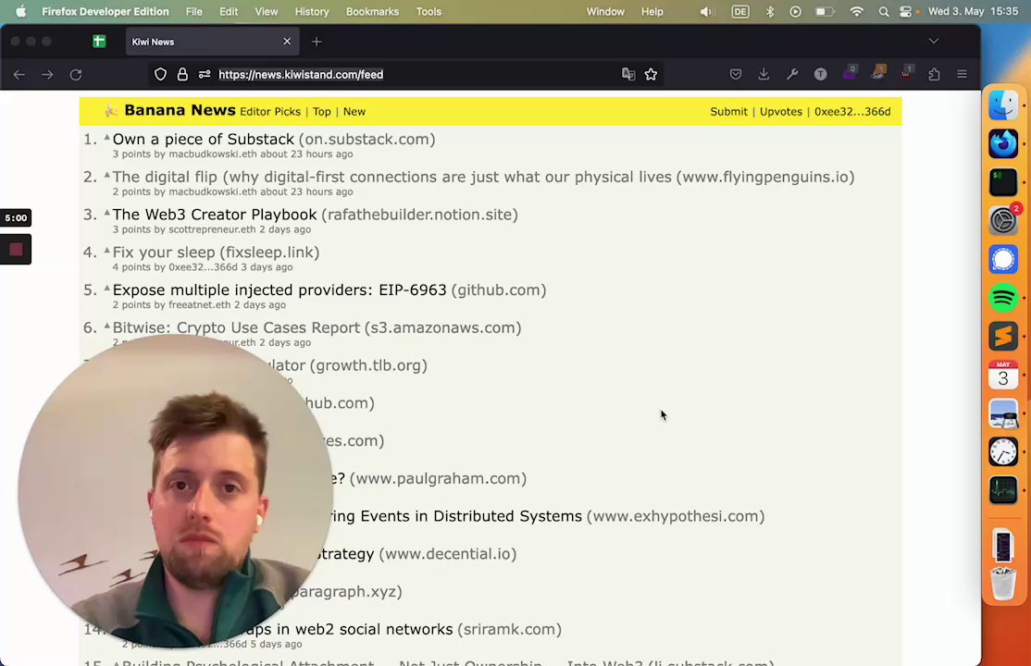Open the File menu
Image resolution: width=1031 pixels, height=666 pixels.
194,12
